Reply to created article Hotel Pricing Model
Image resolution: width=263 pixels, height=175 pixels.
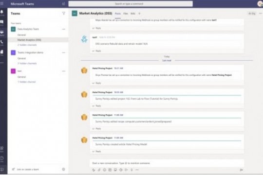coord(96,151)
